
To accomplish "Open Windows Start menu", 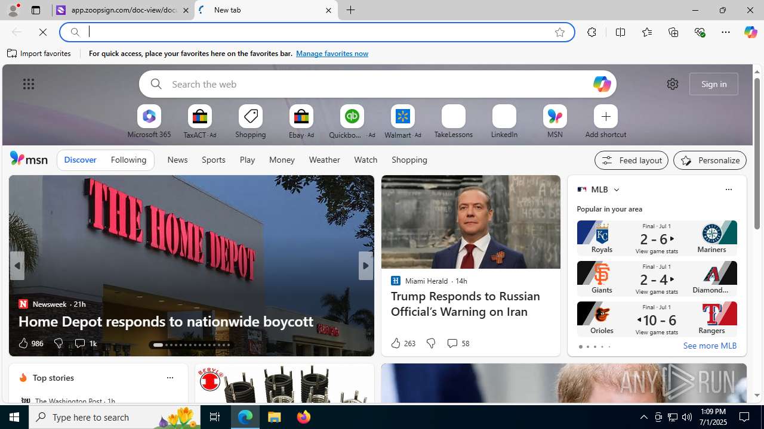I will (x=14, y=417).
